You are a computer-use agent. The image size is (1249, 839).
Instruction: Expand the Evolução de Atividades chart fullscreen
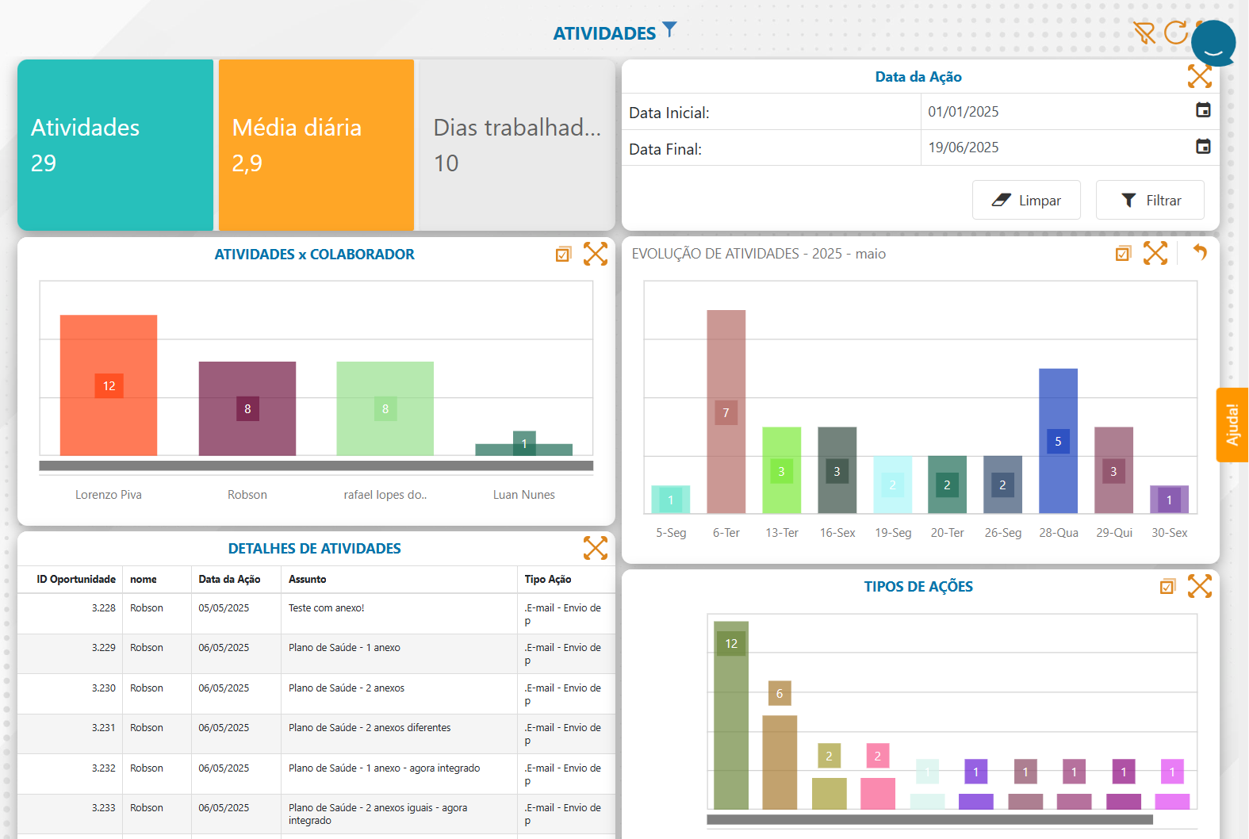pos(1155,254)
